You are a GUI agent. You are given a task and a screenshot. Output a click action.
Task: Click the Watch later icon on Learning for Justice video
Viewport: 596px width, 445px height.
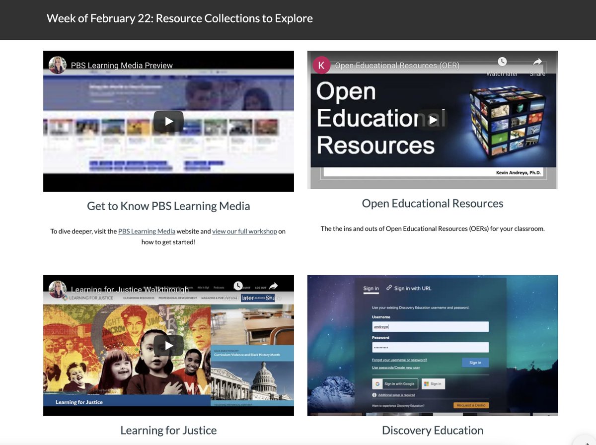[x=238, y=286]
